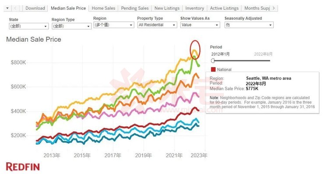Click the red circled peak marker
The image size is (324, 174).
tap(195, 50)
